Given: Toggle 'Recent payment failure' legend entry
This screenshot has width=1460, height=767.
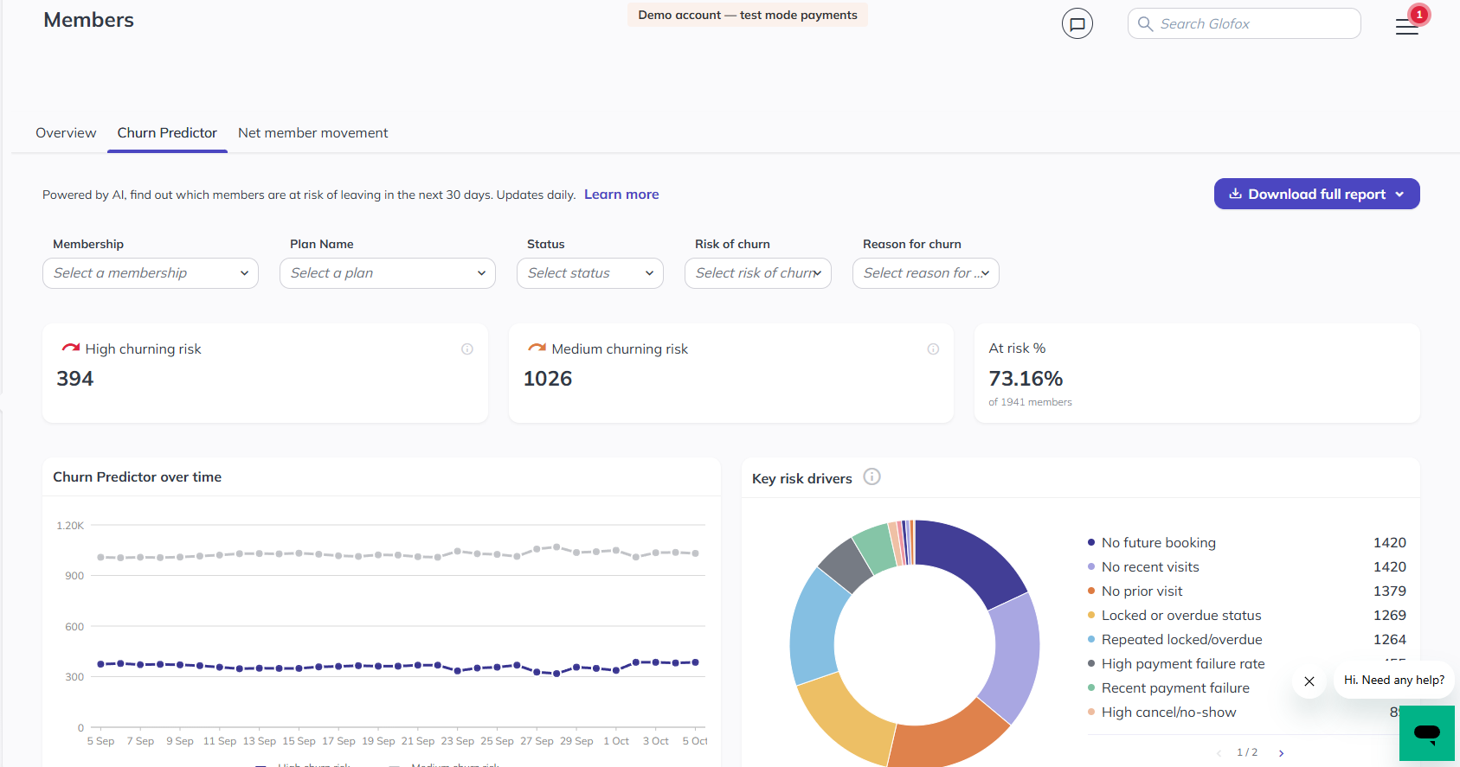Looking at the screenshot, I should pyautogui.click(x=1168, y=688).
